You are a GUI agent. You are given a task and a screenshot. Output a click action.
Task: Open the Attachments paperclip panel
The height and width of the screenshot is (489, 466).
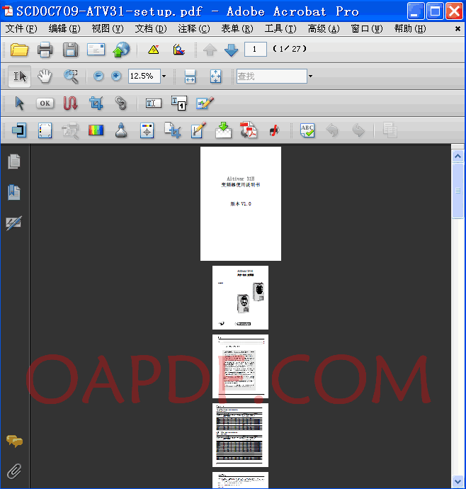[14, 471]
